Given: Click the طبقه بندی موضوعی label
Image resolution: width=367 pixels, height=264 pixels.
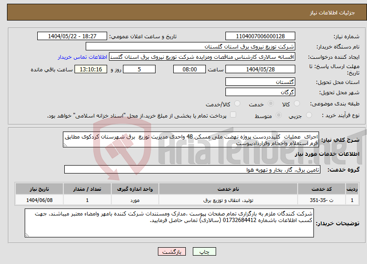Looking at the screenshot, I should (335, 104).
